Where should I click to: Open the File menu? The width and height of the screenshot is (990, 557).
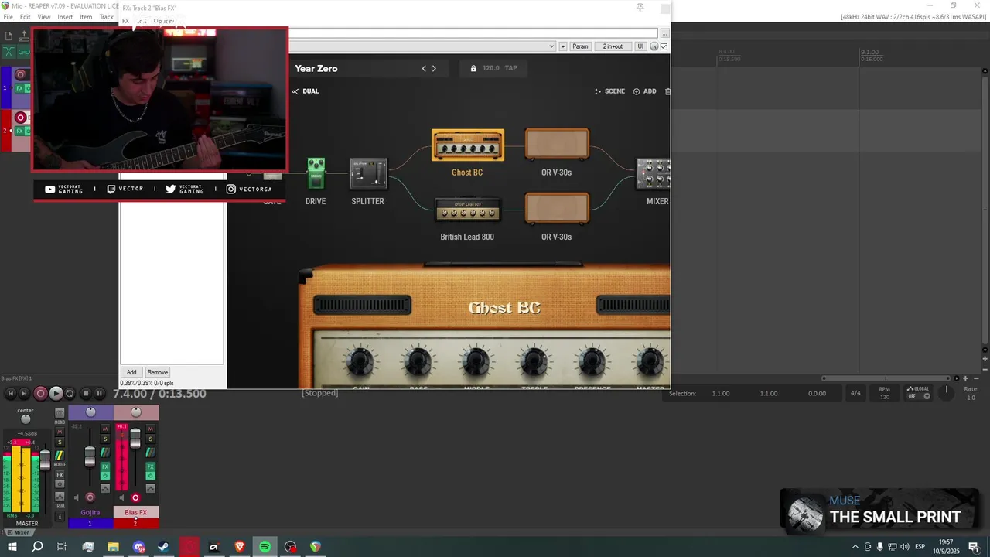(9, 16)
